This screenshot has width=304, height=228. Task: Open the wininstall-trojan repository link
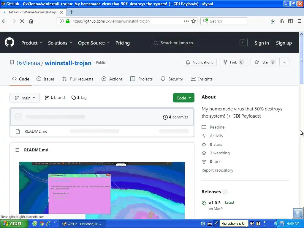[x=68, y=63]
